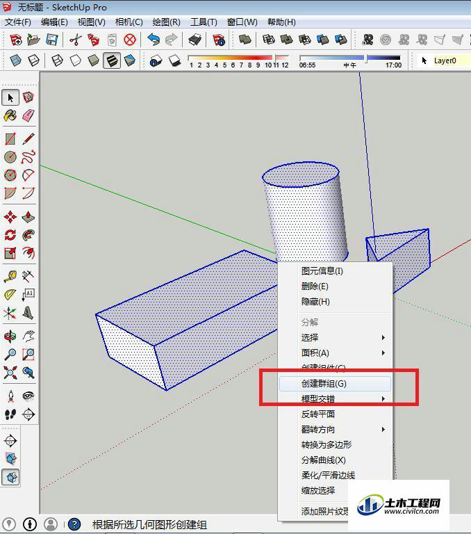
Task: Expand the 模型交错 submenu
Action: pos(336,399)
